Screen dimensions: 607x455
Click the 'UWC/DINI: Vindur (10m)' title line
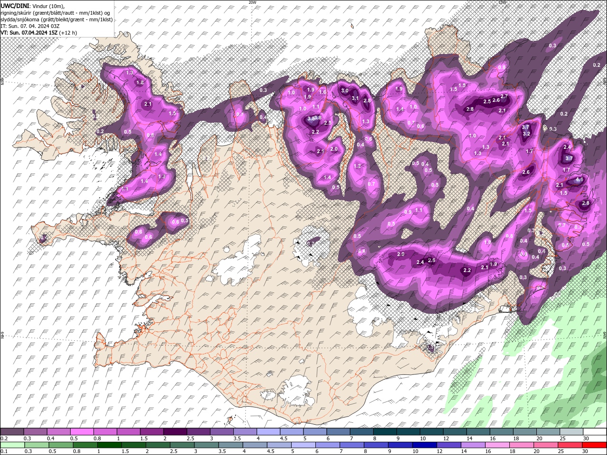[33, 5]
